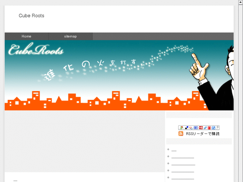
Task: Click the Cube Roots site title
Action: (31, 16)
